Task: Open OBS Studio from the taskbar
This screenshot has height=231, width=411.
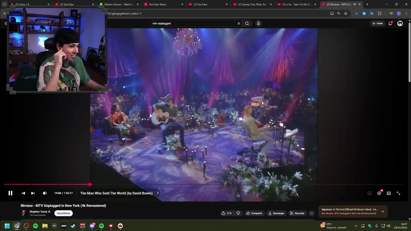Action: click(x=26, y=226)
